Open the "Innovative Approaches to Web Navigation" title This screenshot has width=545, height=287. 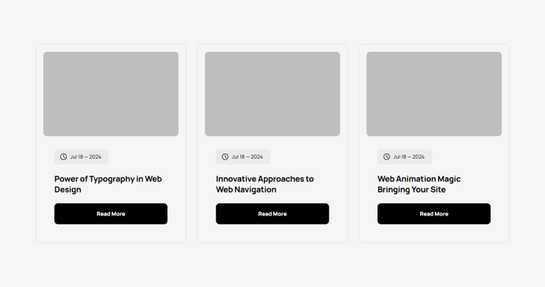point(265,179)
